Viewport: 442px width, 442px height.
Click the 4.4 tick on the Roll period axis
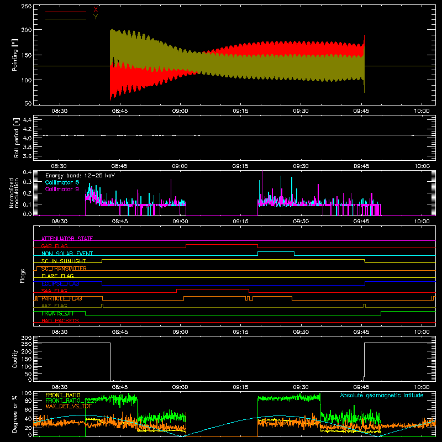(27, 120)
